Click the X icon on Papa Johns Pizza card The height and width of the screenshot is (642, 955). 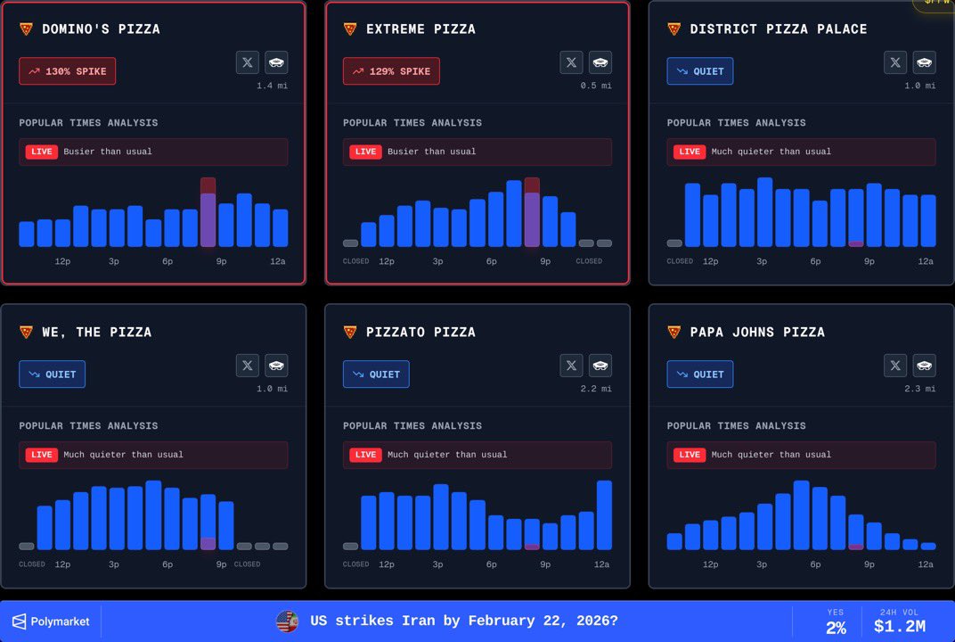pyautogui.click(x=895, y=366)
